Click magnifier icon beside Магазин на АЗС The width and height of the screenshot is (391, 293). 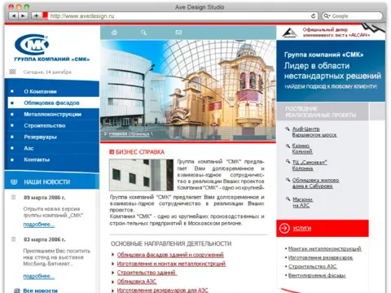288,199
